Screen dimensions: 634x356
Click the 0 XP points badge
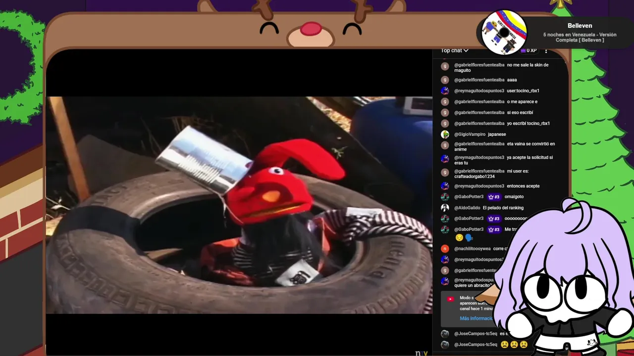click(528, 50)
